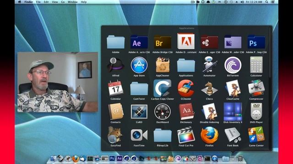This screenshot has width=293, height=164.
Task: Open the Adobe Media Encoder CS6 folder
Action: coord(233,42)
